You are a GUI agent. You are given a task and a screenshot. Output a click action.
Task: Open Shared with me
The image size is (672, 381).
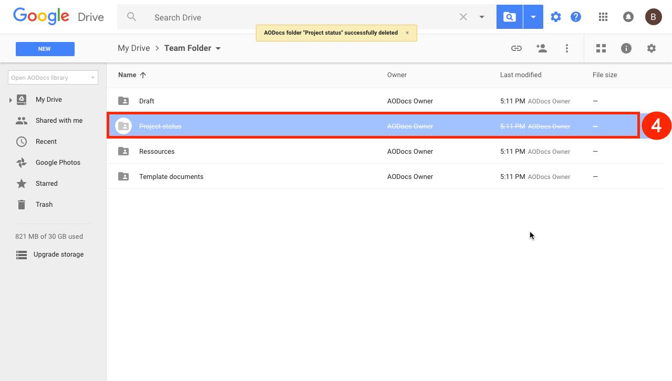tap(59, 121)
